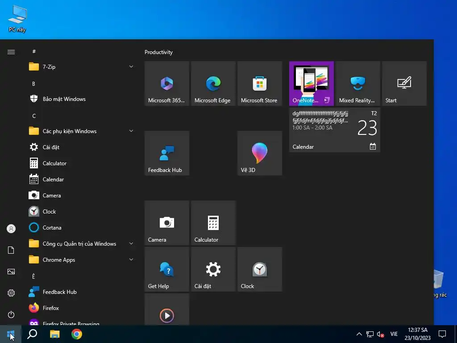Open the Get Help tile
The height and width of the screenshot is (343, 457).
[167, 269]
